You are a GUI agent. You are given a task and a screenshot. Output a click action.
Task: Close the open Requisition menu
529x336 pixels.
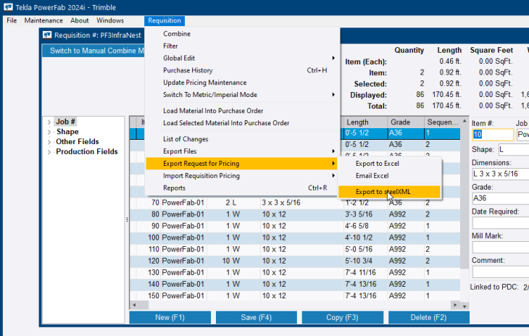click(x=164, y=20)
